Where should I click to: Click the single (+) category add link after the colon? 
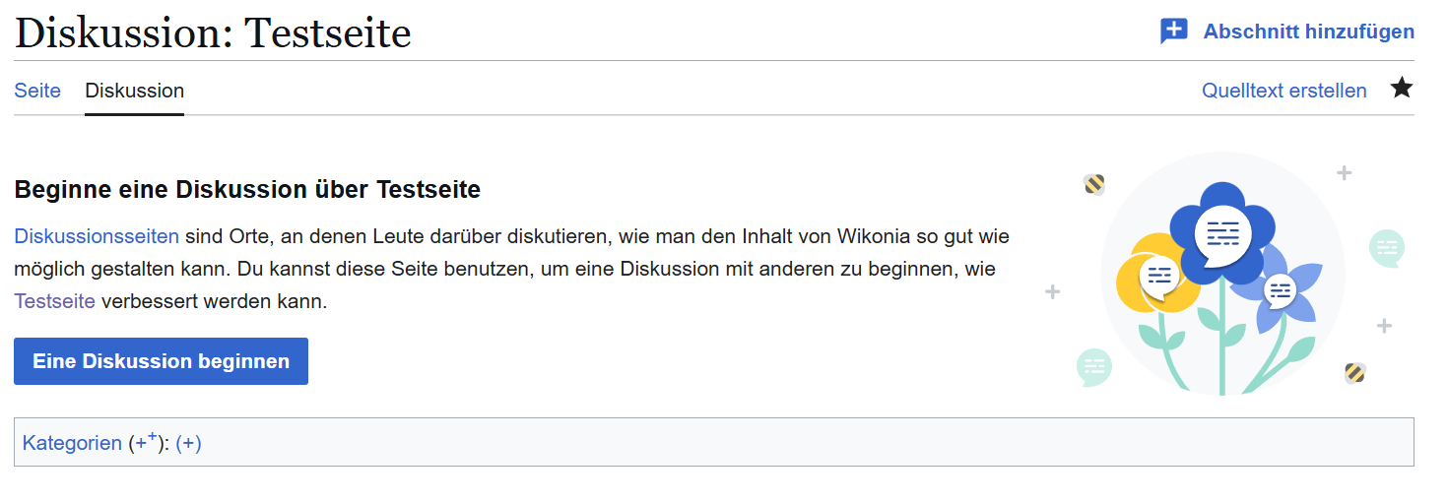tap(188, 443)
